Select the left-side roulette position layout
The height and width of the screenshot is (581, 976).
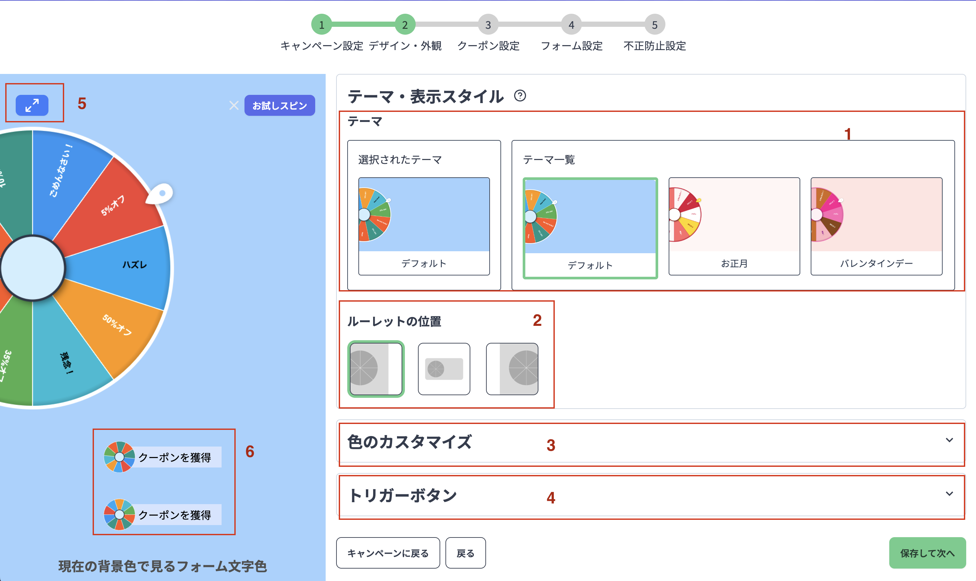[376, 368]
